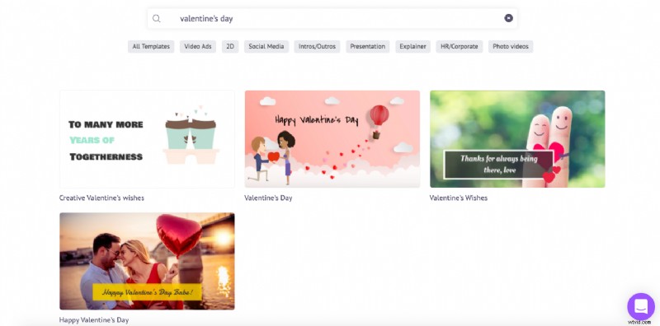Select the Photo videos filter
The width and height of the screenshot is (660, 326).
coord(511,47)
